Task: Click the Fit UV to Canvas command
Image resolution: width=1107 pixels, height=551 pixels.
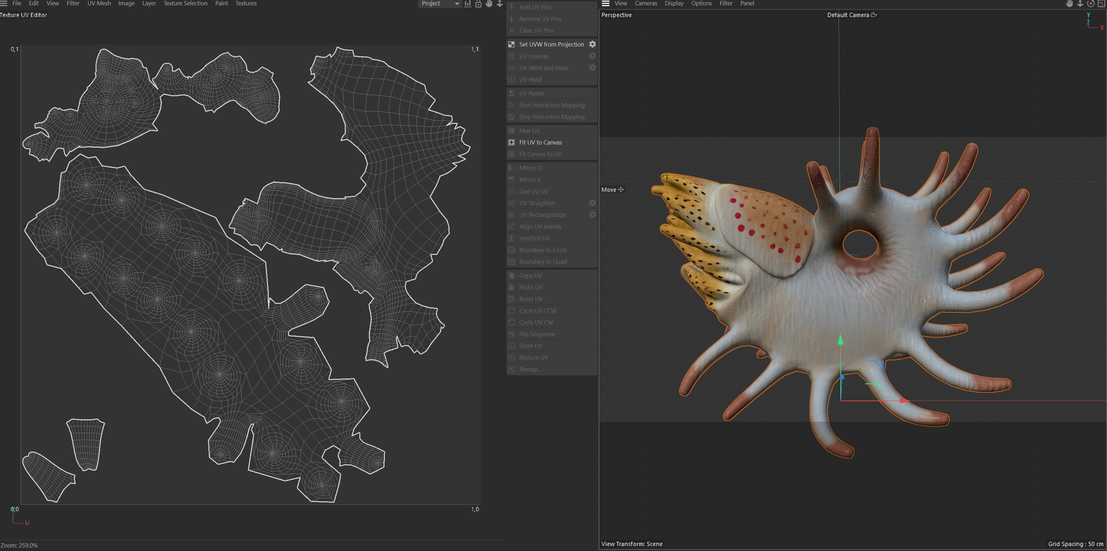Action: point(540,142)
